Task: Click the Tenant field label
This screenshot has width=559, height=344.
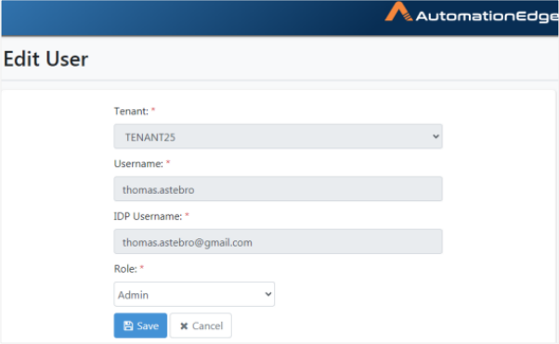Action: click(x=131, y=111)
